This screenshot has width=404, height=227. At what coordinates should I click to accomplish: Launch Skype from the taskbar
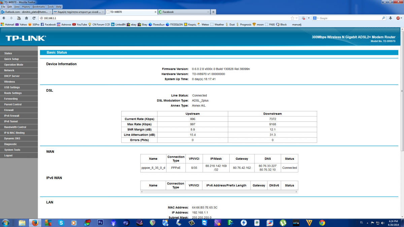click(61, 223)
